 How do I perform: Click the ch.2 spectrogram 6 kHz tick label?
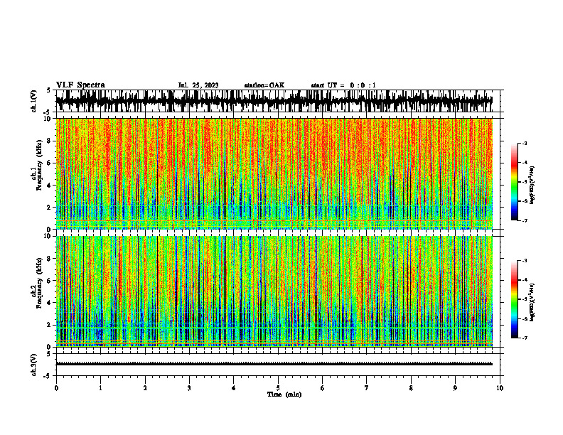(x=50, y=281)
